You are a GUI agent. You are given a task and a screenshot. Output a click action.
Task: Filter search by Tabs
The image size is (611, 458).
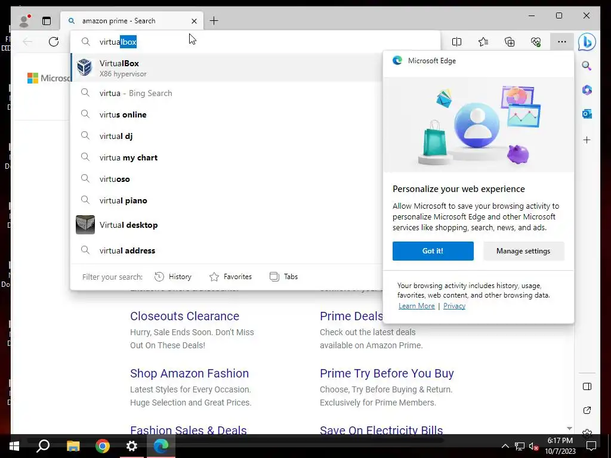point(283,277)
